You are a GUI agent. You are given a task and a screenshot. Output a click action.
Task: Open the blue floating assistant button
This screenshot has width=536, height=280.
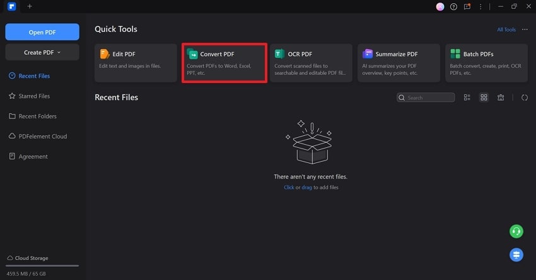coord(516,255)
